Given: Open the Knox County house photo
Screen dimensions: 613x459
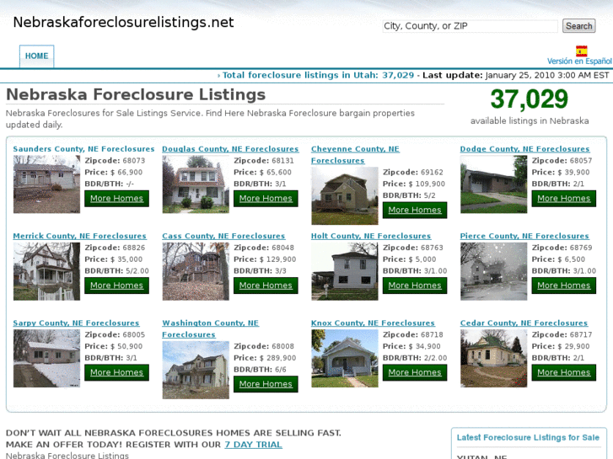Looking at the screenshot, I should (x=345, y=358).
